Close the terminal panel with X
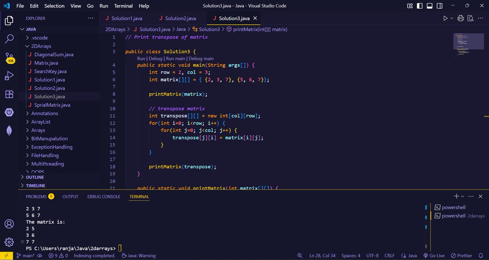Viewport: 489px width, 260px height. 481,196
